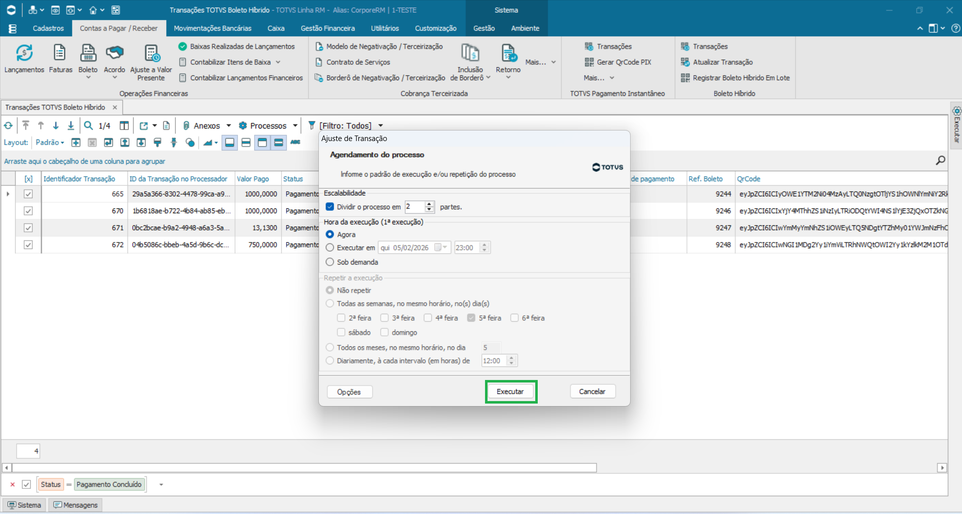Open Ajuste a Valor Presente
Viewport: 962px width, 514px height.
click(x=151, y=63)
